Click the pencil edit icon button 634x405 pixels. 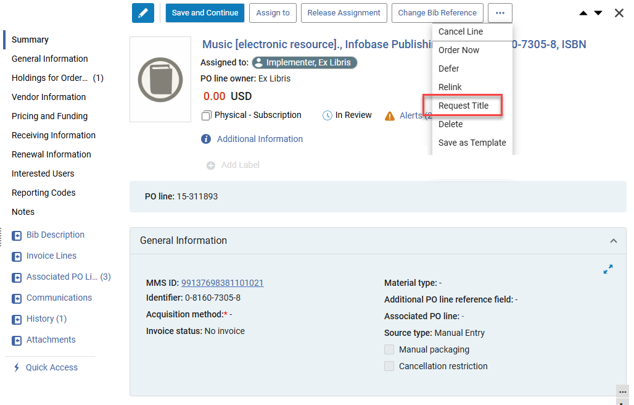pyautogui.click(x=143, y=13)
